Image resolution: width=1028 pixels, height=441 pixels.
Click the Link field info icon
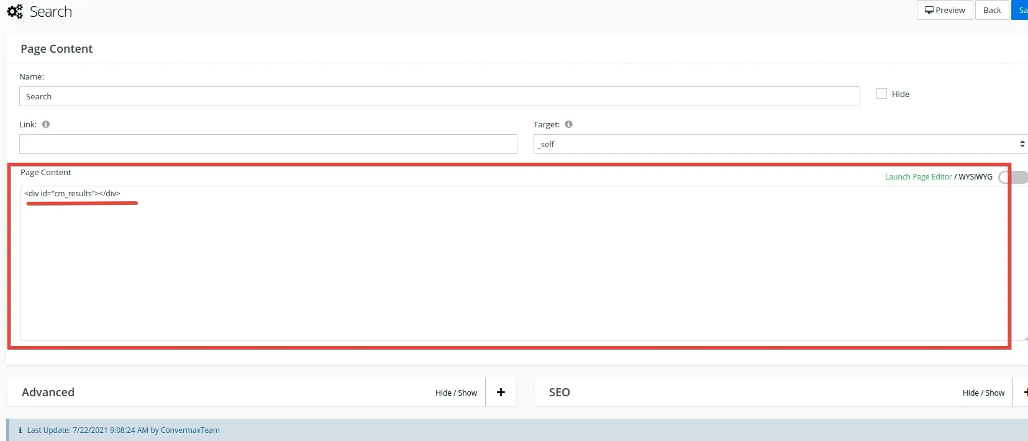pos(46,124)
